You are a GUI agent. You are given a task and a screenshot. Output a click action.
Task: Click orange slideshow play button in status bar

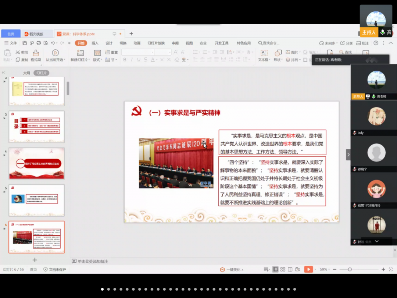point(308,270)
